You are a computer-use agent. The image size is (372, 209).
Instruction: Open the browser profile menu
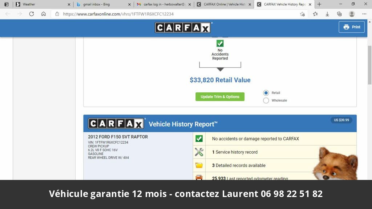[x=352, y=14]
